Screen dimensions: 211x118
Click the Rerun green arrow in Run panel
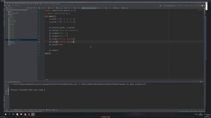coord(6,84)
